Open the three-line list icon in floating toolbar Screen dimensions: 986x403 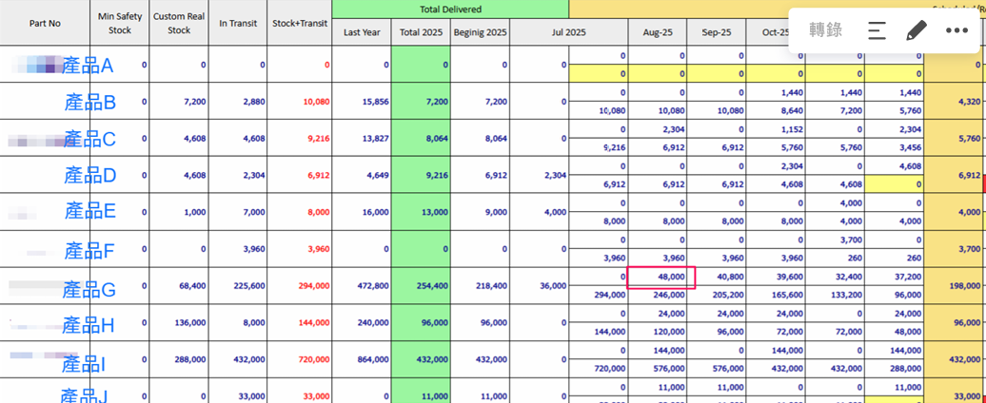click(x=878, y=29)
